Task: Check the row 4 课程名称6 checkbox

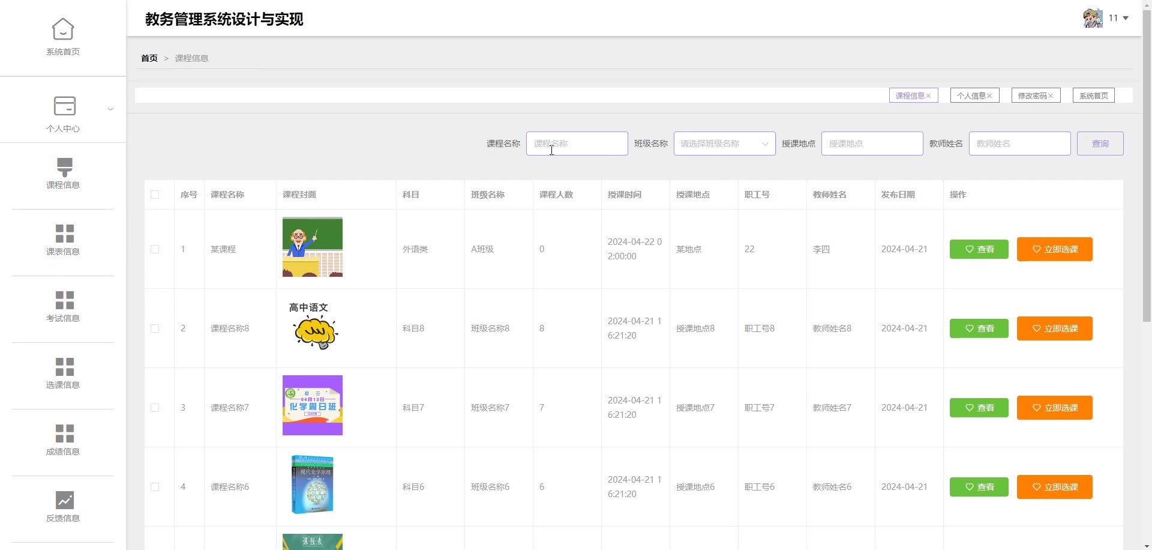Action: click(x=155, y=487)
